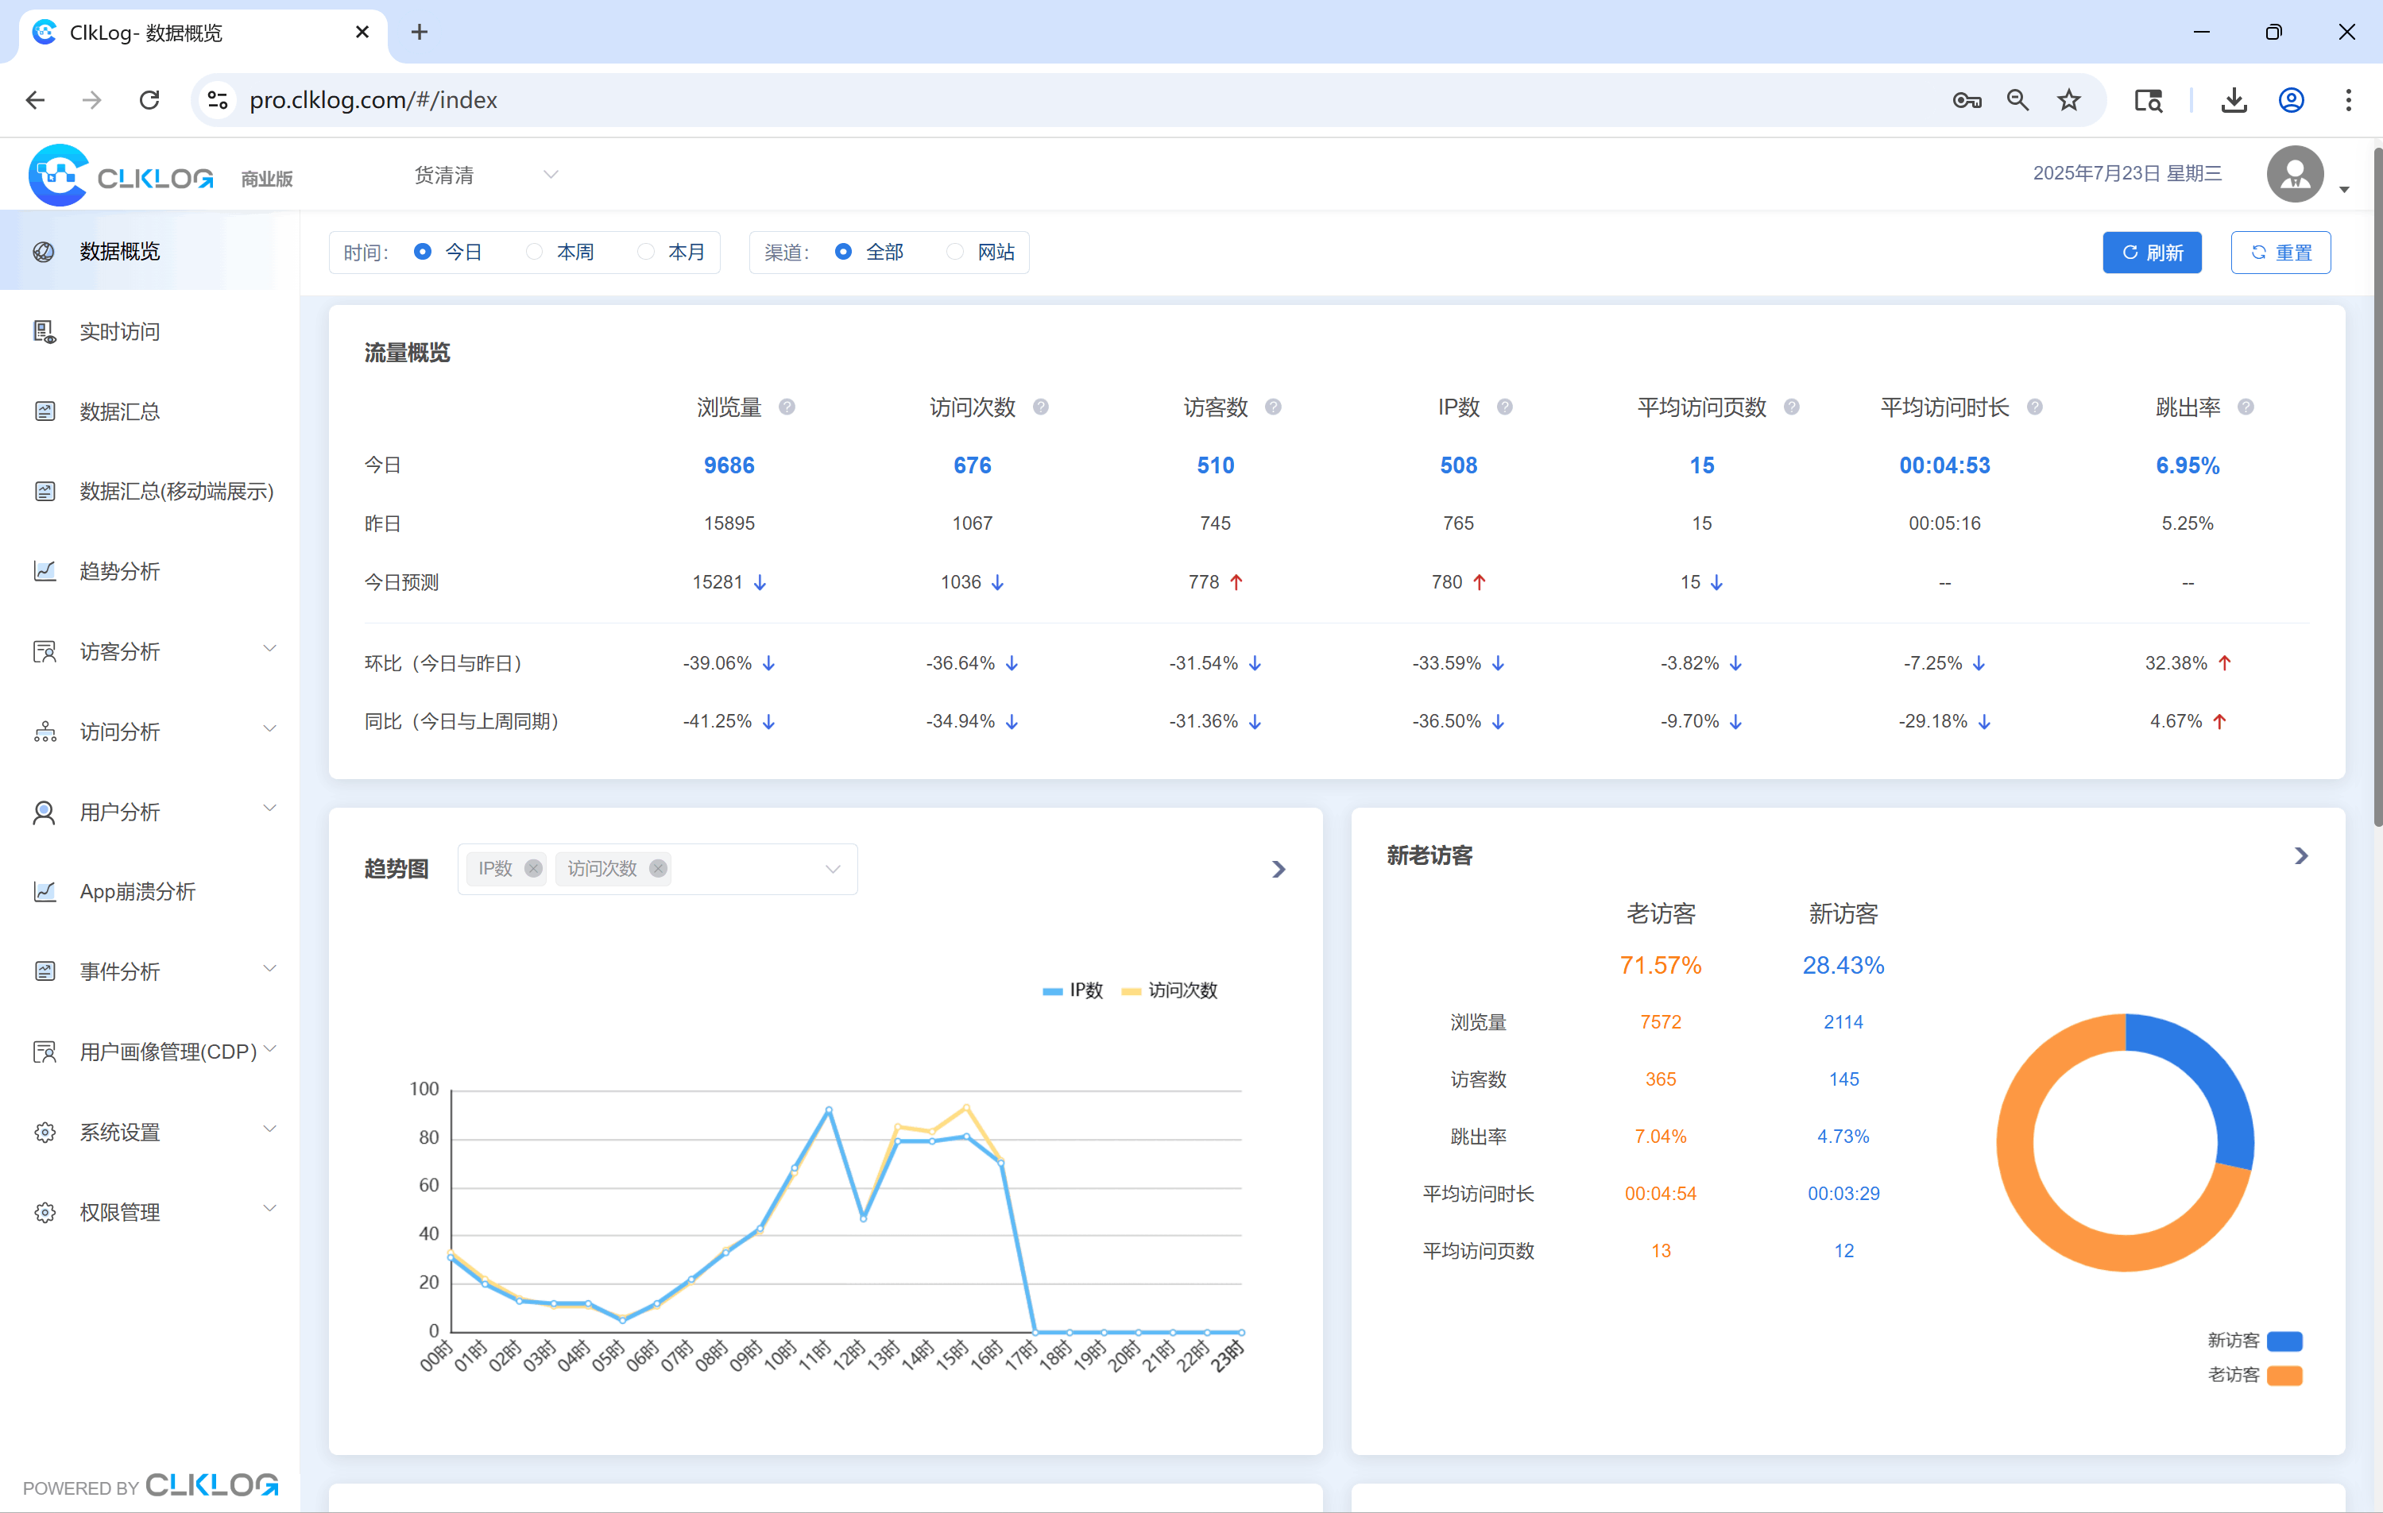
Task: Go to 趋势分析 sidebar item
Action: tap(120, 572)
